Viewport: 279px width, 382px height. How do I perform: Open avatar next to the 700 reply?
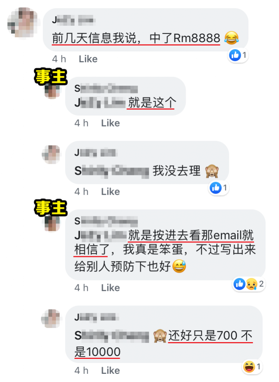51,319
